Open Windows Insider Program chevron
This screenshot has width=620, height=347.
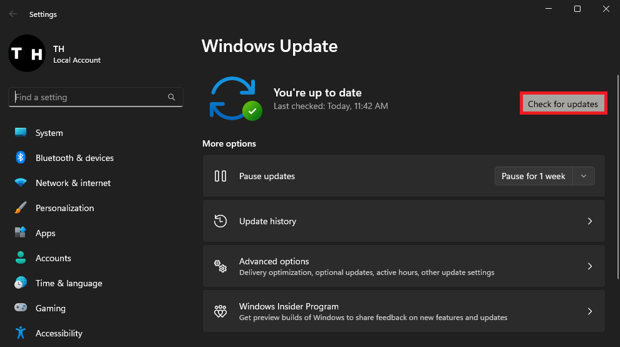pyautogui.click(x=589, y=311)
